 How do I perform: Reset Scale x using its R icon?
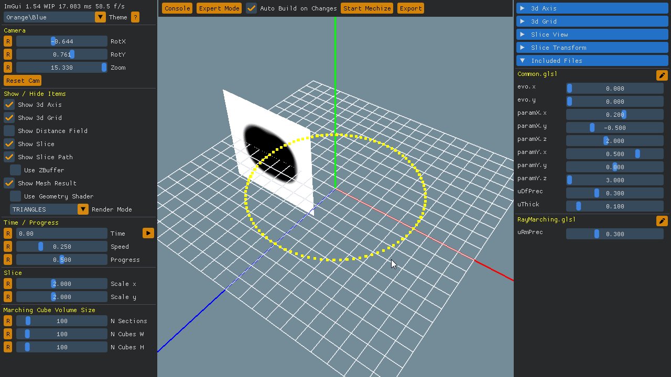(7, 283)
